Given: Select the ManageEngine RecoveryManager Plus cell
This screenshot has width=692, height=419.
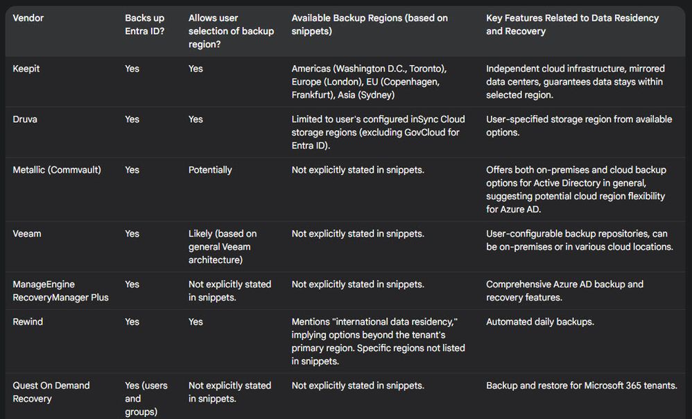Looking at the screenshot, I should [x=60, y=291].
